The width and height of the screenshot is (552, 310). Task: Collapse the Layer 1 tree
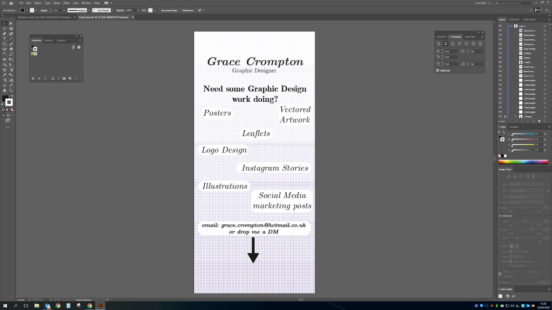click(510, 26)
